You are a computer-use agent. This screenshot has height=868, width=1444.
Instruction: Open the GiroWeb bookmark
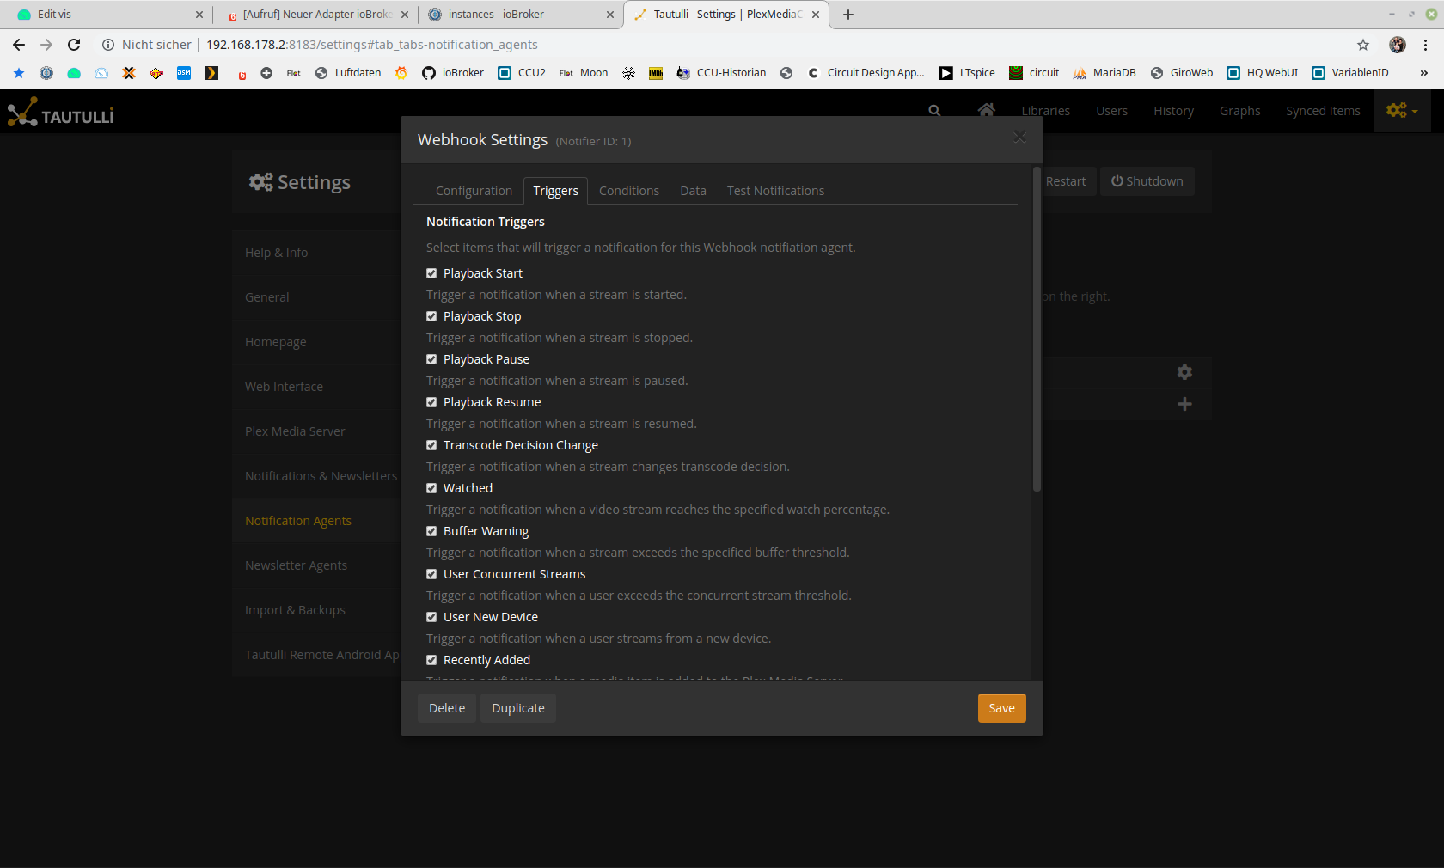point(1182,73)
